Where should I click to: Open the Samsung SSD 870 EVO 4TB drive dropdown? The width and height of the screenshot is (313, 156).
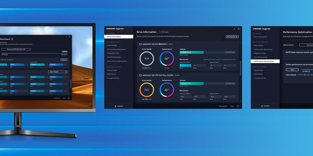16,49
